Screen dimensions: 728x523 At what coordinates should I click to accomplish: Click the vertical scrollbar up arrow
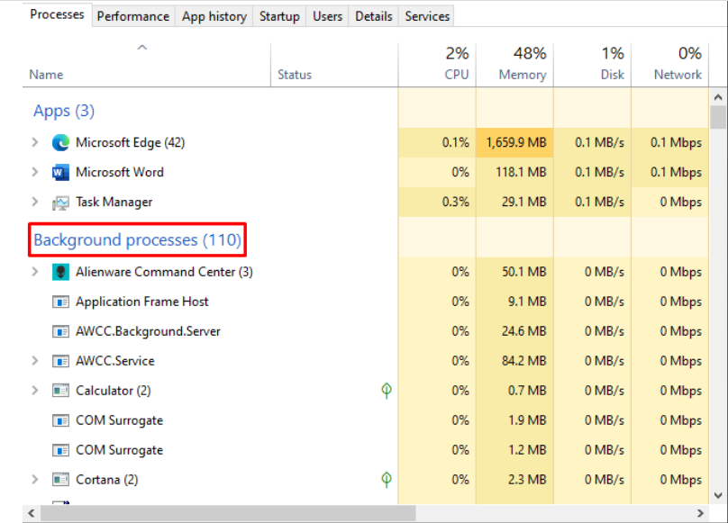pyautogui.click(x=718, y=97)
